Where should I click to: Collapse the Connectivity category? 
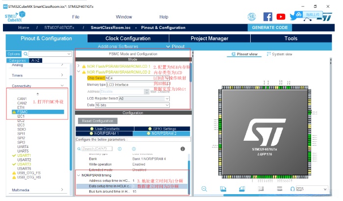point(62,86)
